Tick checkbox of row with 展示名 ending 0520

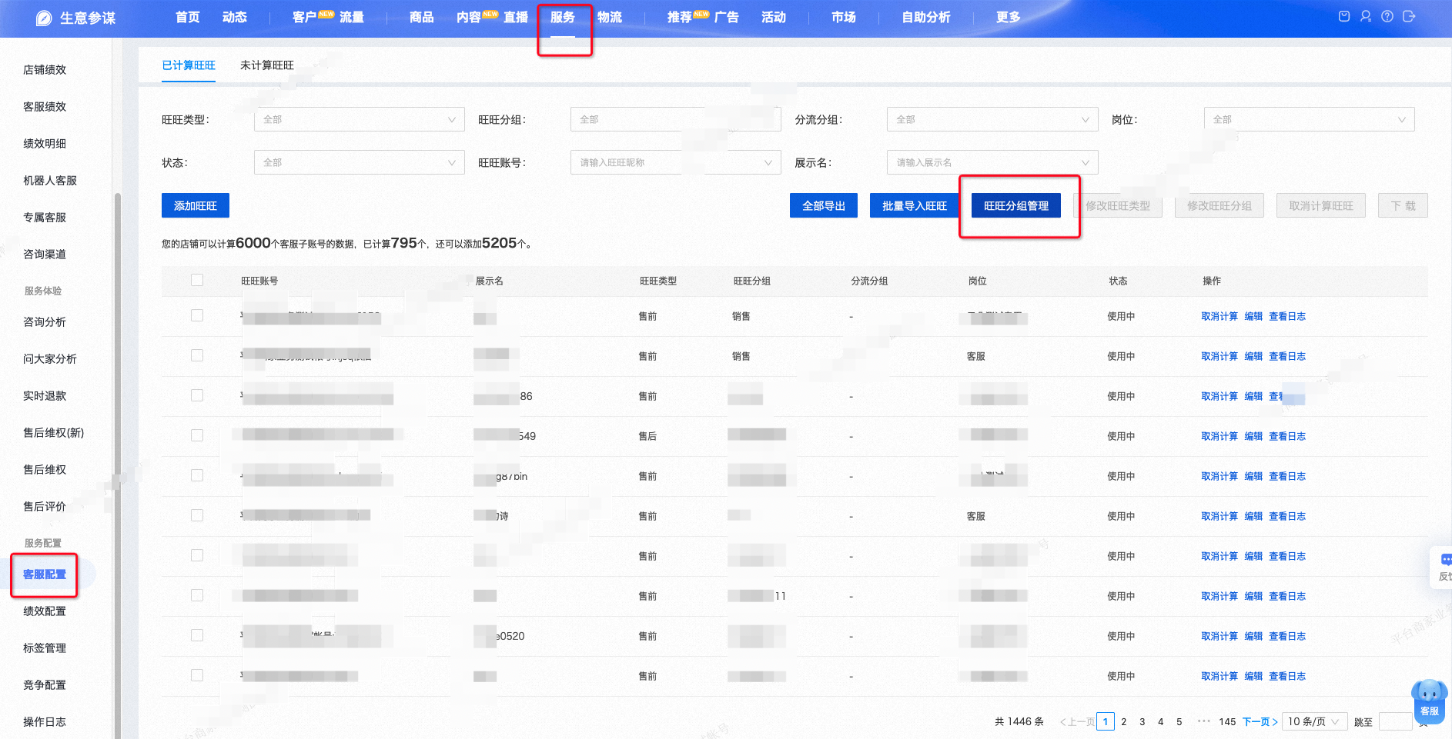coord(197,635)
